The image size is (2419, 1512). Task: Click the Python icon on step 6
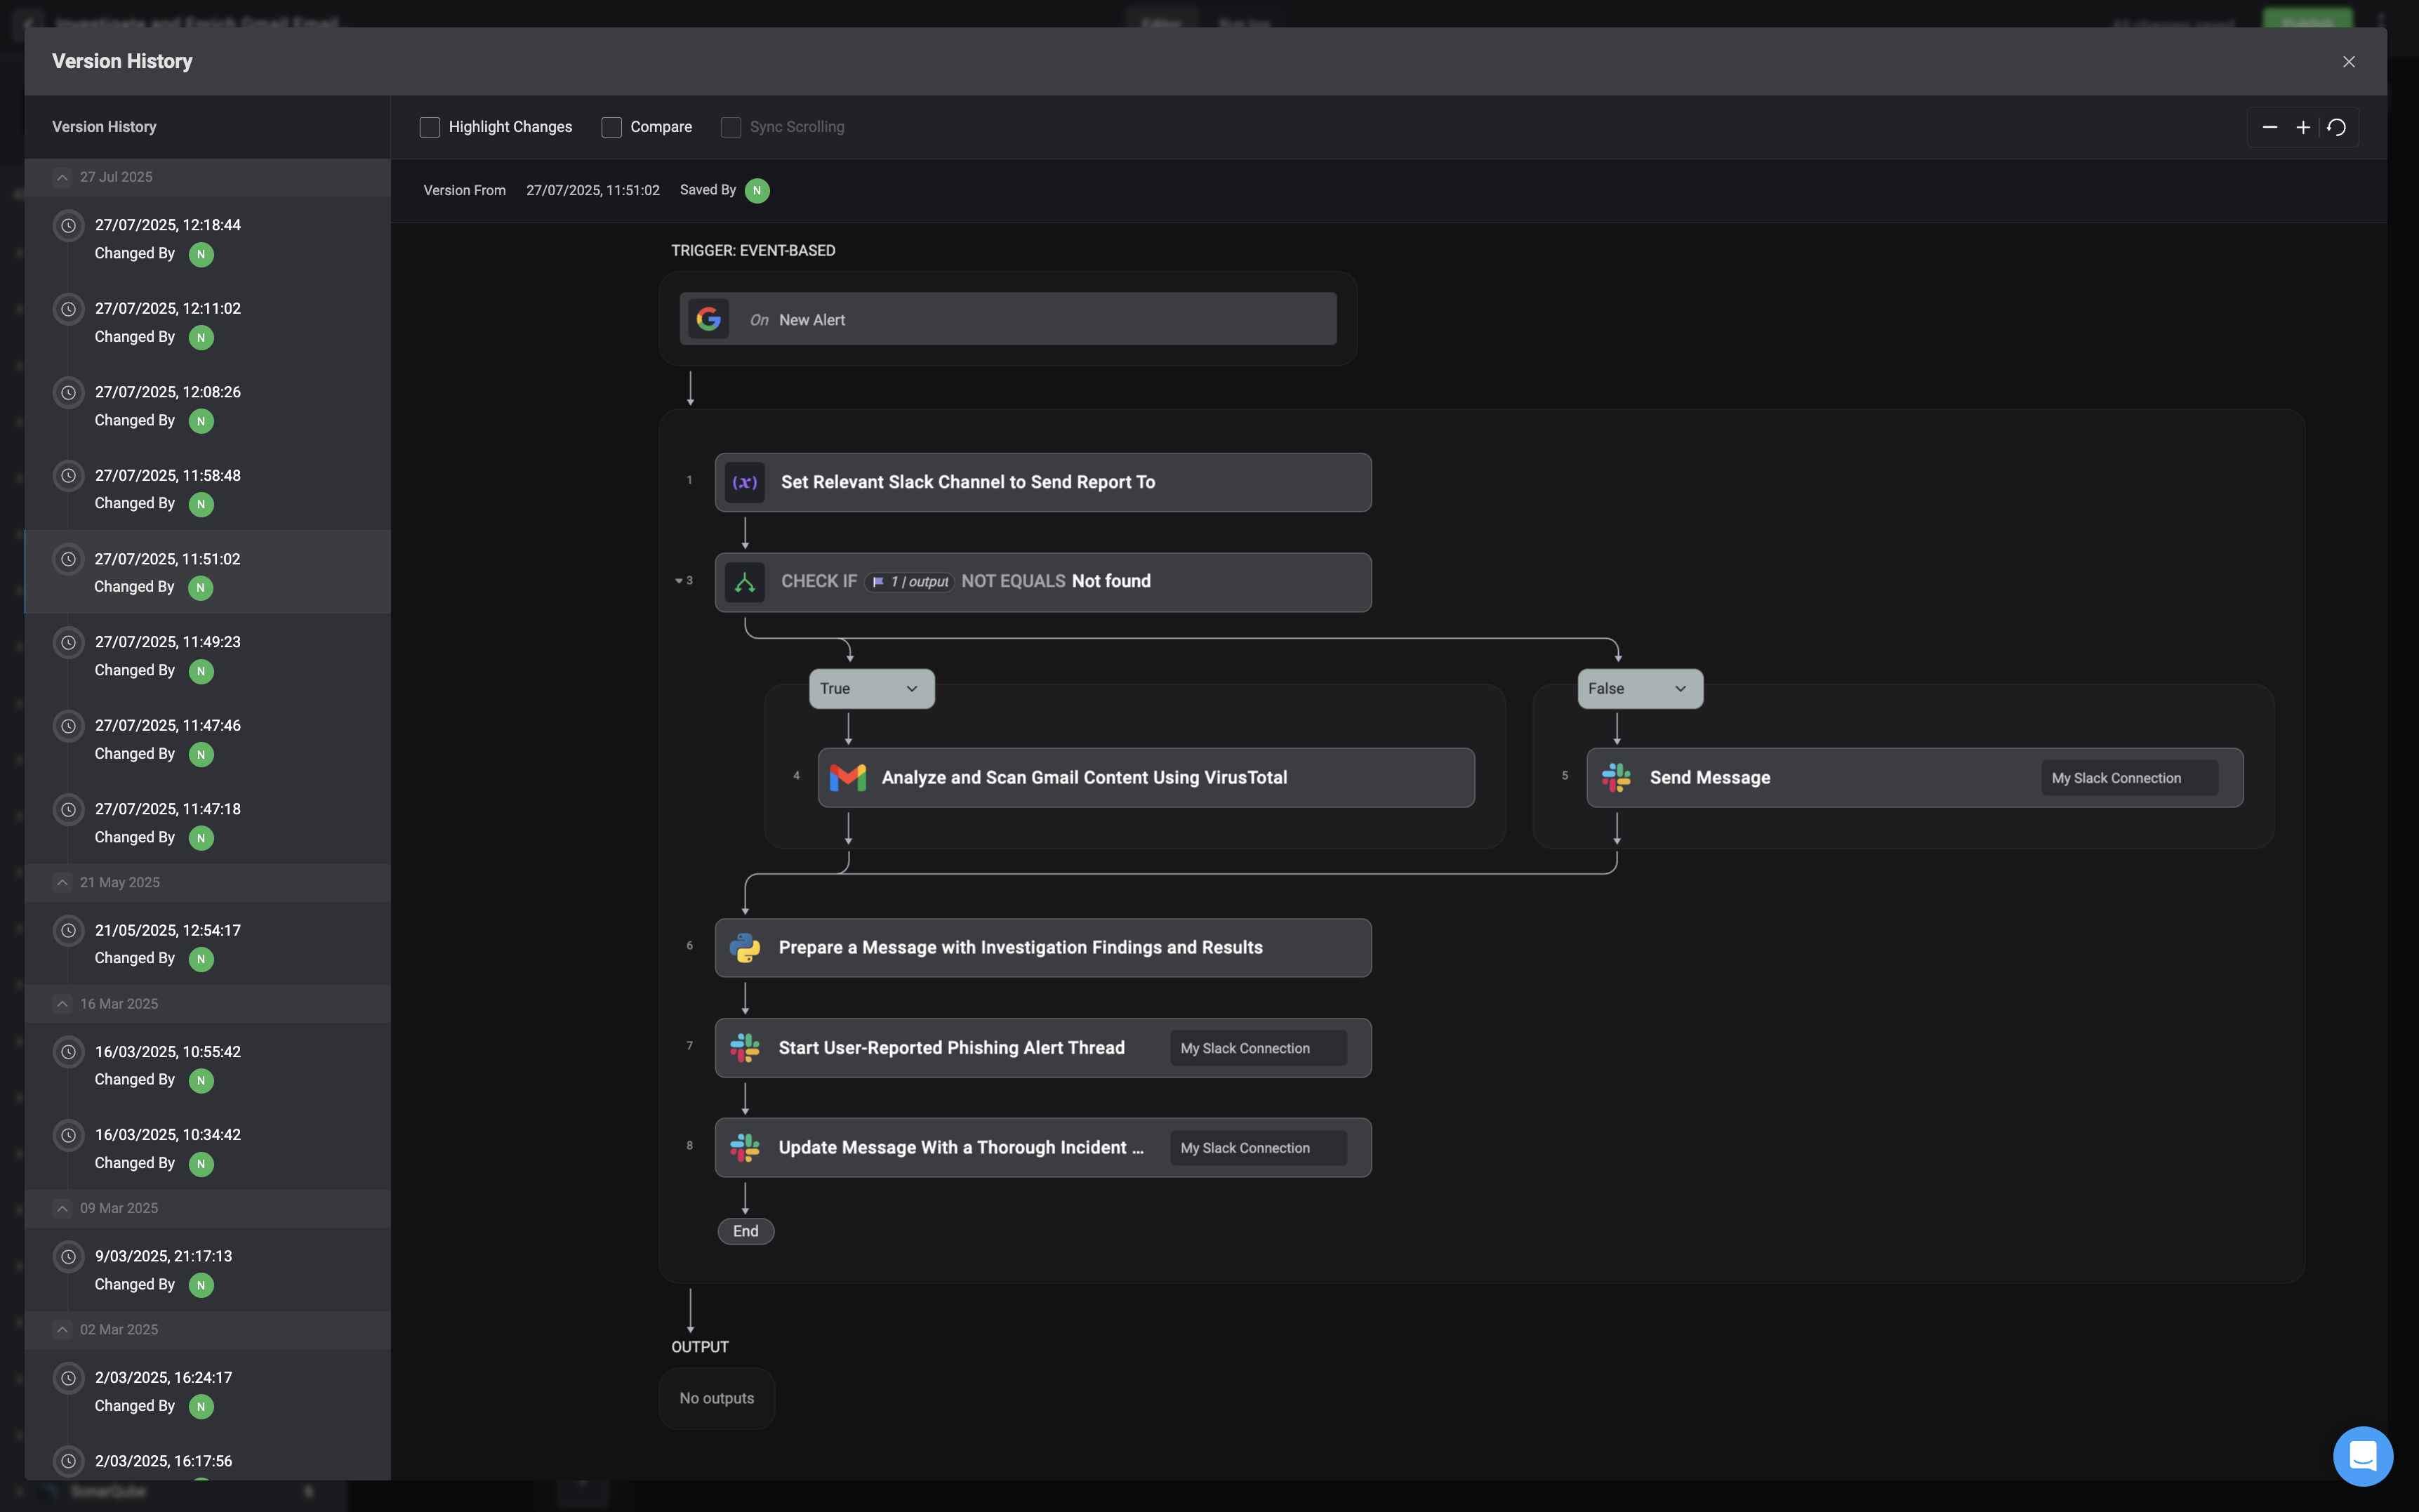coord(745,947)
